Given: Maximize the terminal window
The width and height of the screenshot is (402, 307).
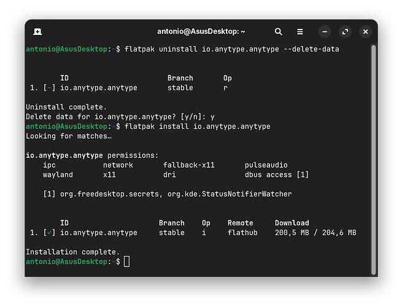Looking at the screenshot, I should (x=345, y=31).
